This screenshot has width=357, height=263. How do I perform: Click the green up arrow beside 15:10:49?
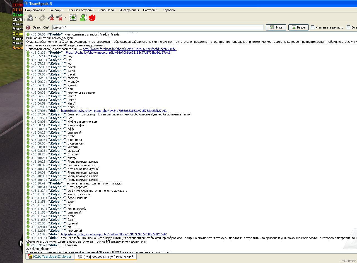(28, 183)
